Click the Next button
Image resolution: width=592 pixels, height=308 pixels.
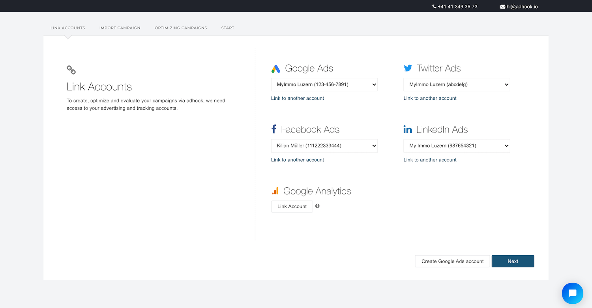(513, 261)
